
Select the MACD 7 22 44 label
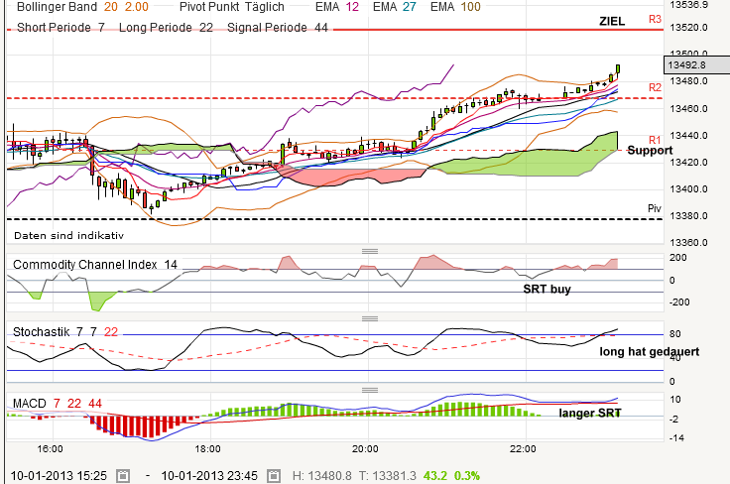tap(58, 404)
